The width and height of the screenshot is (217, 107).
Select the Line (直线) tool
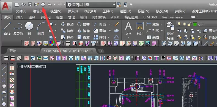pos(7,29)
